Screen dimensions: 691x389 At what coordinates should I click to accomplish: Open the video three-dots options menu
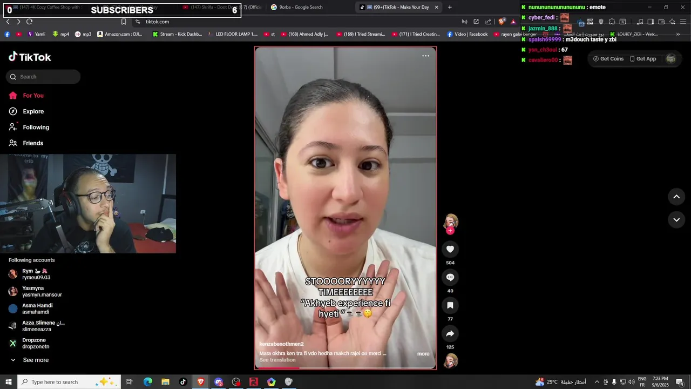[x=425, y=56]
